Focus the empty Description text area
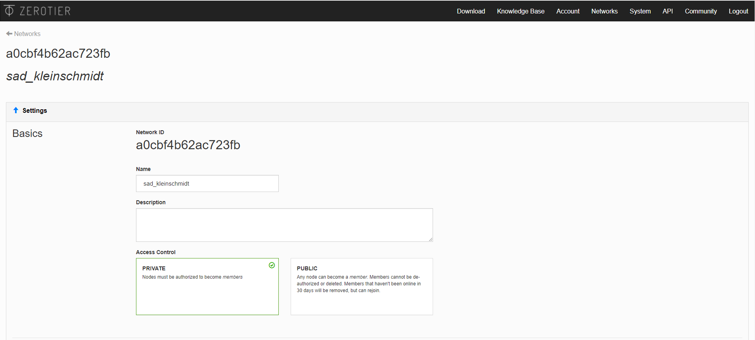Screen dimensions: 755x340 (284, 225)
